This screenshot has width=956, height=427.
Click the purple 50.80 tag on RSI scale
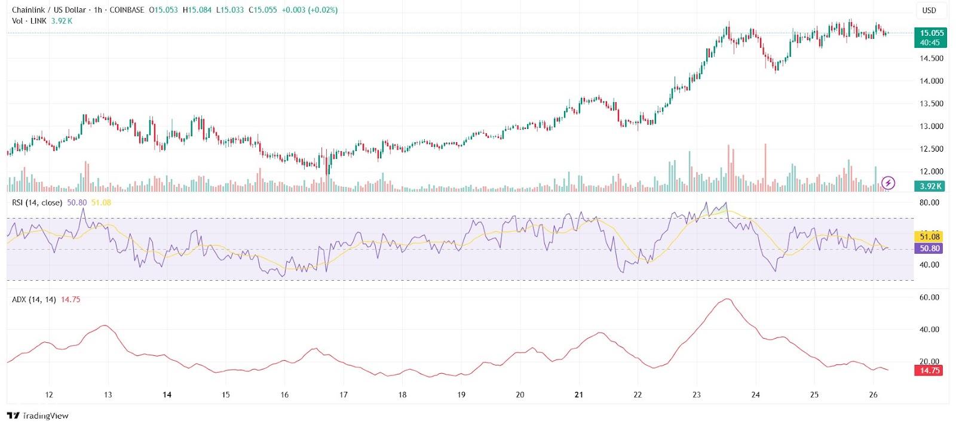(x=929, y=248)
